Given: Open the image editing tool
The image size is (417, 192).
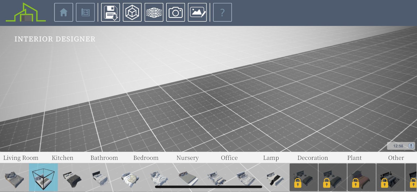Looking at the screenshot, I should click(197, 12).
